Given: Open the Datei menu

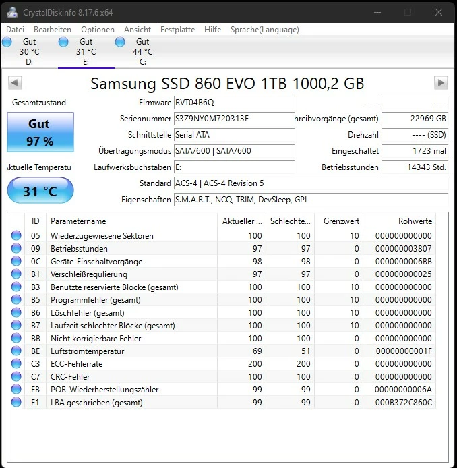Looking at the screenshot, I should pyautogui.click(x=15, y=30).
